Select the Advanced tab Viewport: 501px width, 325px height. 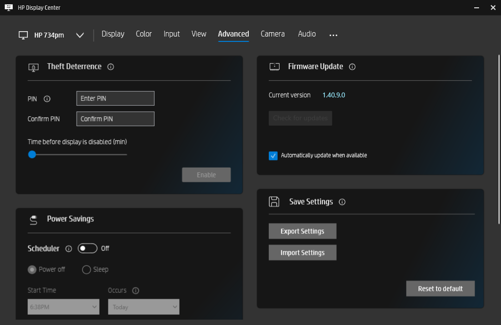click(234, 34)
